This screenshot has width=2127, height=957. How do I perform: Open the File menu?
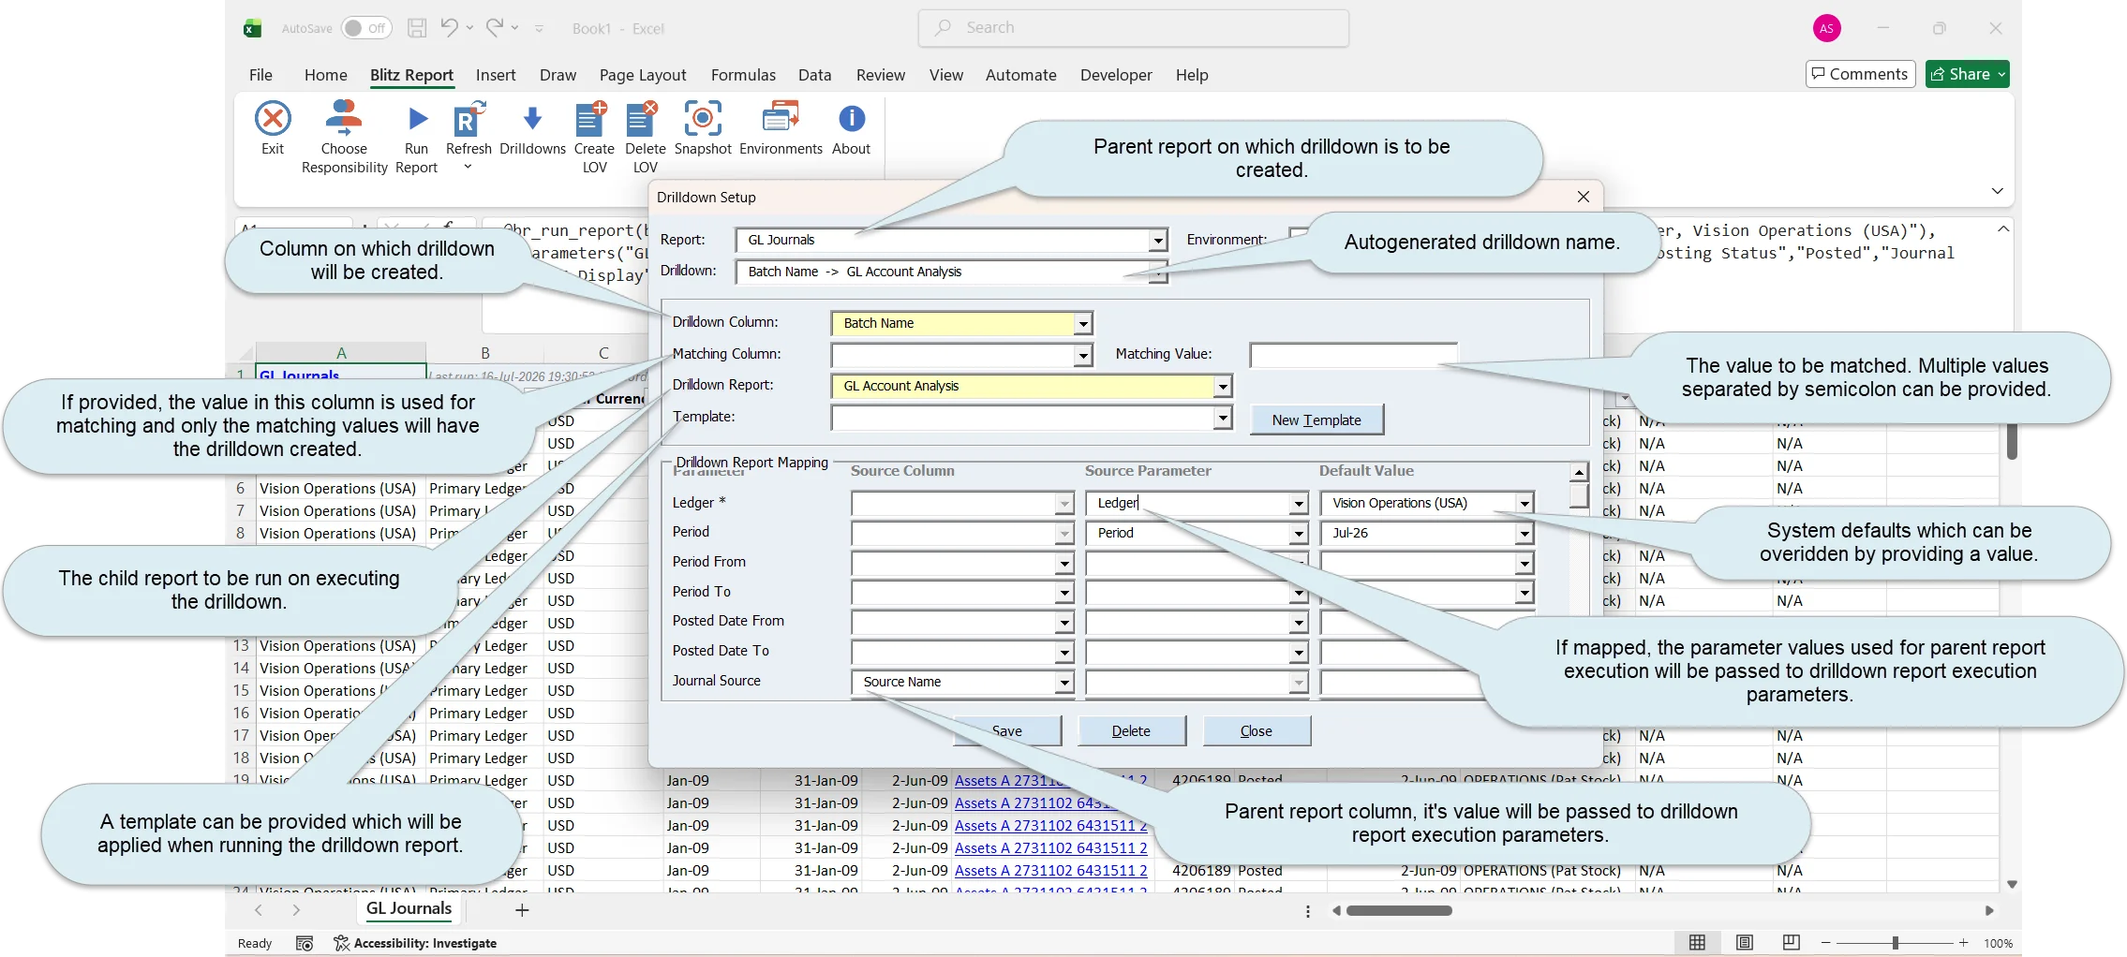click(x=260, y=75)
